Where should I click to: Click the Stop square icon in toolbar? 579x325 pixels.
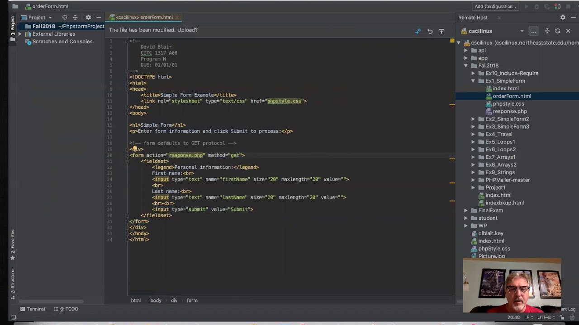[569, 6]
